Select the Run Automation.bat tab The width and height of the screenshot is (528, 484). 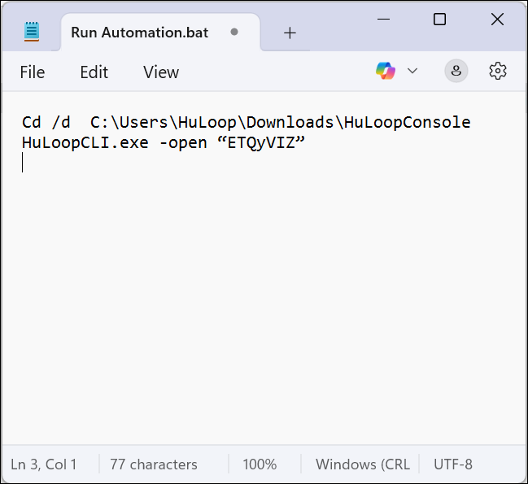[139, 33]
